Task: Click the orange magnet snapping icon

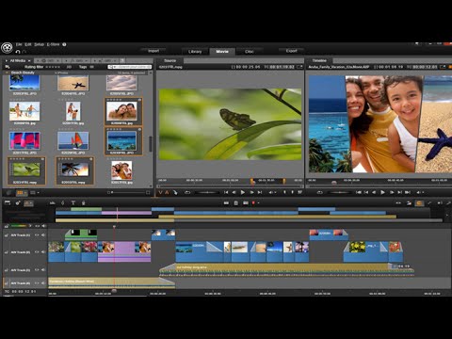Action: point(419,203)
